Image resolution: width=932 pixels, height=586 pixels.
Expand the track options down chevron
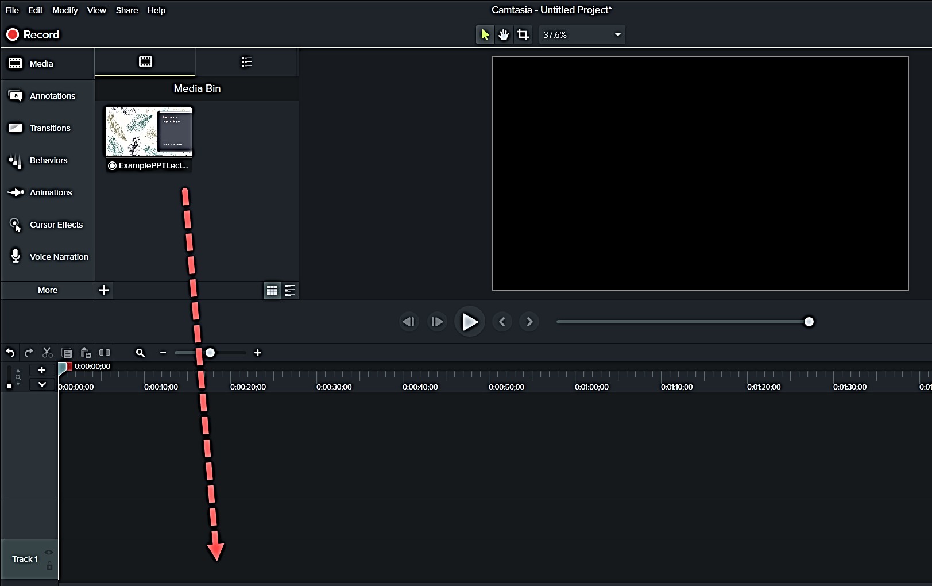(42, 384)
